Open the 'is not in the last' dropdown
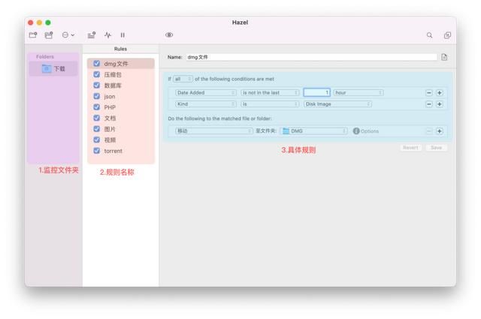The width and height of the screenshot is (481, 319). [270, 92]
